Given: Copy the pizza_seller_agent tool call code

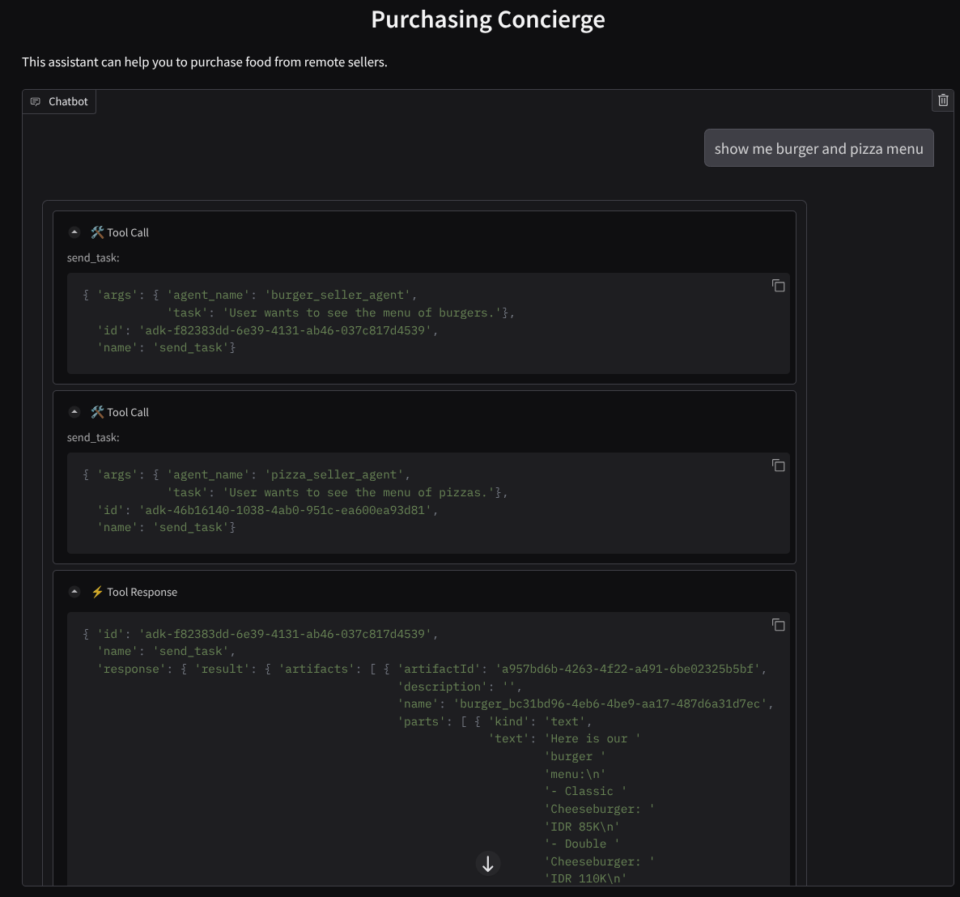Looking at the screenshot, I should pyautogui.click(x=778, y=466).
